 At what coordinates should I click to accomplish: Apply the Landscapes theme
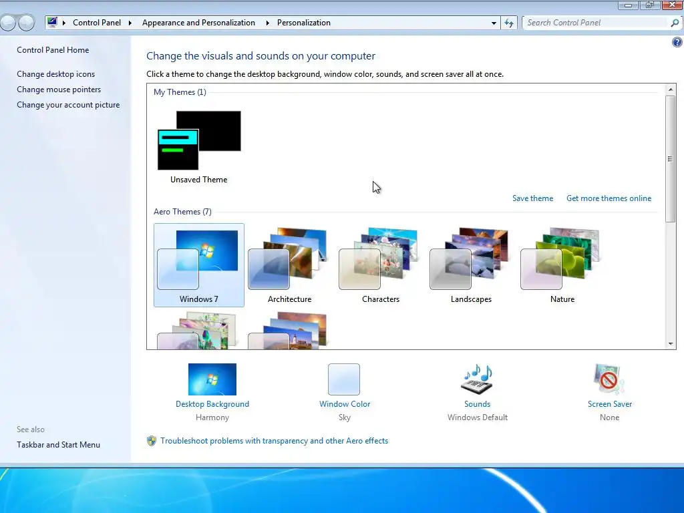tap(471, 265)
